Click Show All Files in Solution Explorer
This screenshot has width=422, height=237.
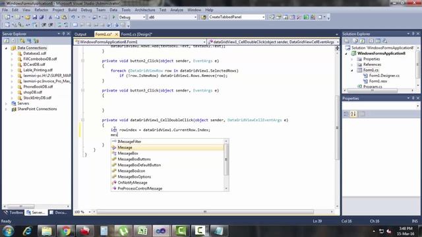[355, 41]
